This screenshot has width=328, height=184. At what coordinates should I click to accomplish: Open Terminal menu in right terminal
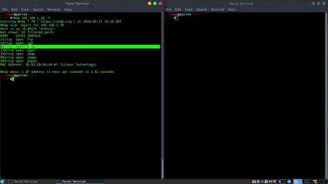[217, 10]
